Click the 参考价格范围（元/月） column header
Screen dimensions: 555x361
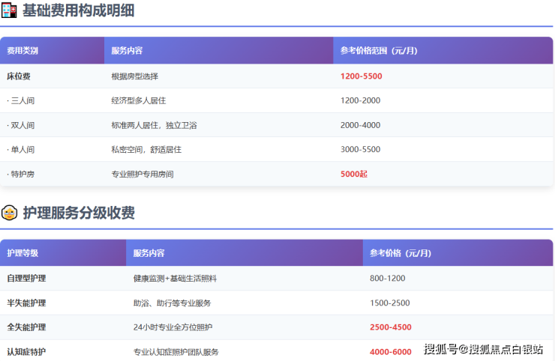(379, 51)
